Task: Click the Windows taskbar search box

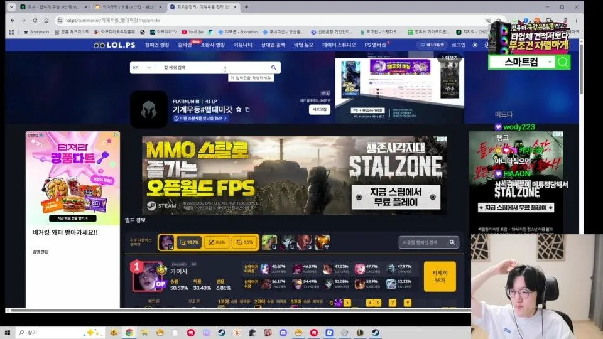Action: [60, 333]
